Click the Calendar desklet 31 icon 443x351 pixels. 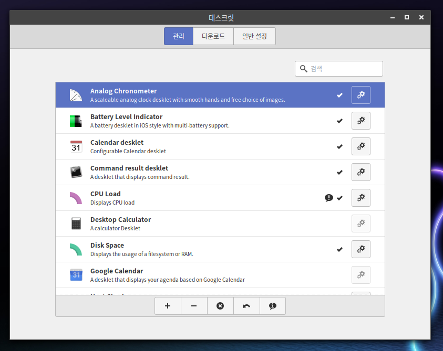pyautogui.click(x=76, y=147)
